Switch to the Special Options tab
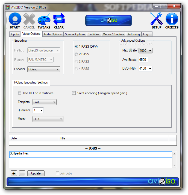 (75, 34)
